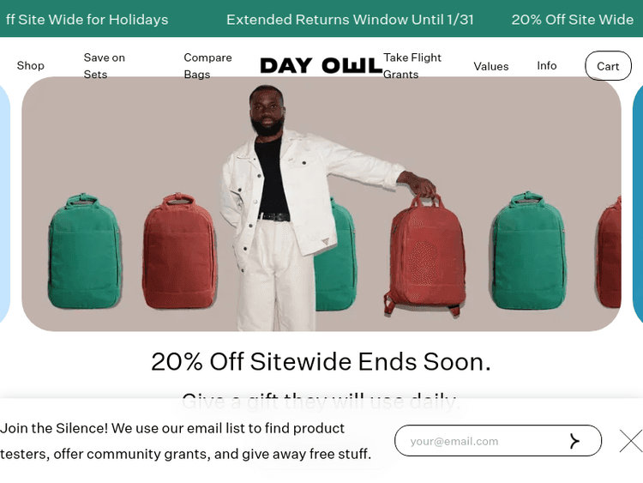Click the 20% Off Sitewide Ends Soon heading
Image resolution: width=643 pixels, height=483 pixels.
(321, 361)
